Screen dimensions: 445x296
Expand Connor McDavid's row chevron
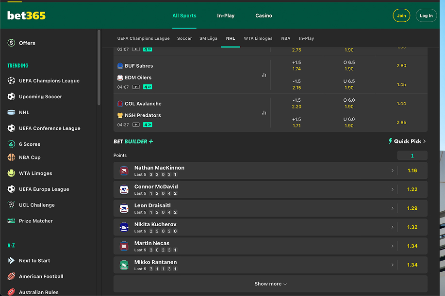point(392,189)
